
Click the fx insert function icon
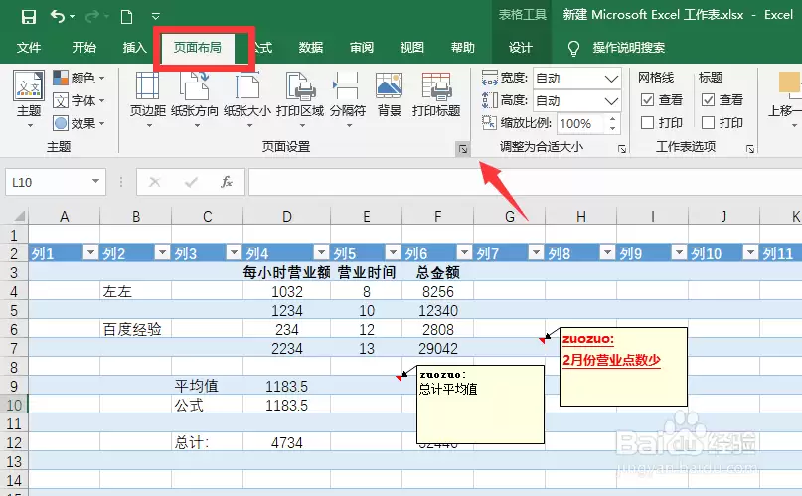(226, 182)
